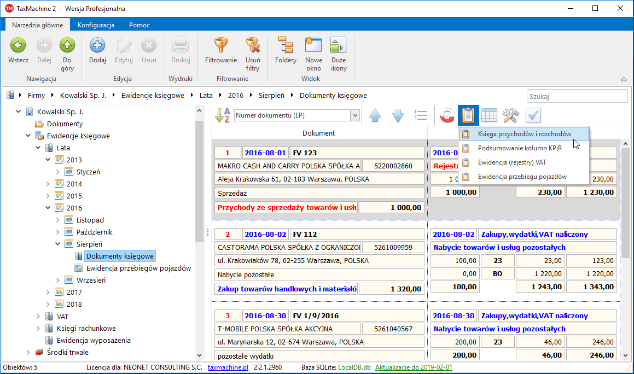Click the Do góry up arrow icon
The image size is (634, 374).
coord(67,46)
